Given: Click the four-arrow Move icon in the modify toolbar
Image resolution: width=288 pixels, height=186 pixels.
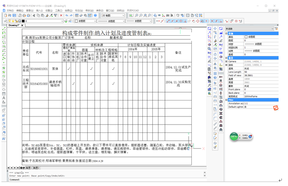Looking at the screenshot, I should point(215,29).
